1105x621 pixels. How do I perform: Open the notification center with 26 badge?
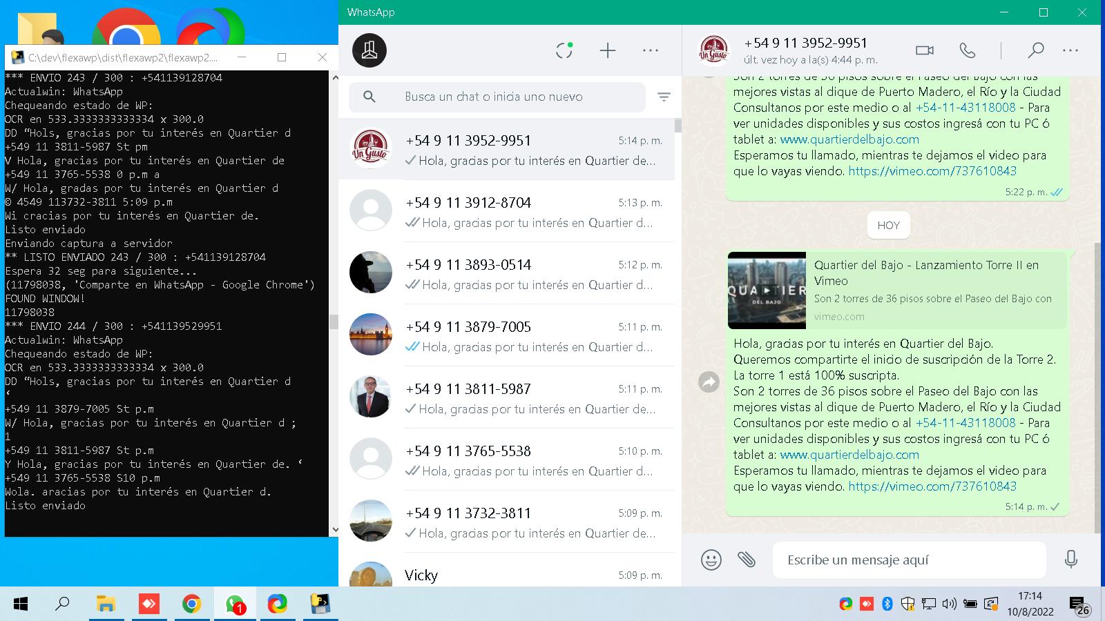coord(1079,606)
